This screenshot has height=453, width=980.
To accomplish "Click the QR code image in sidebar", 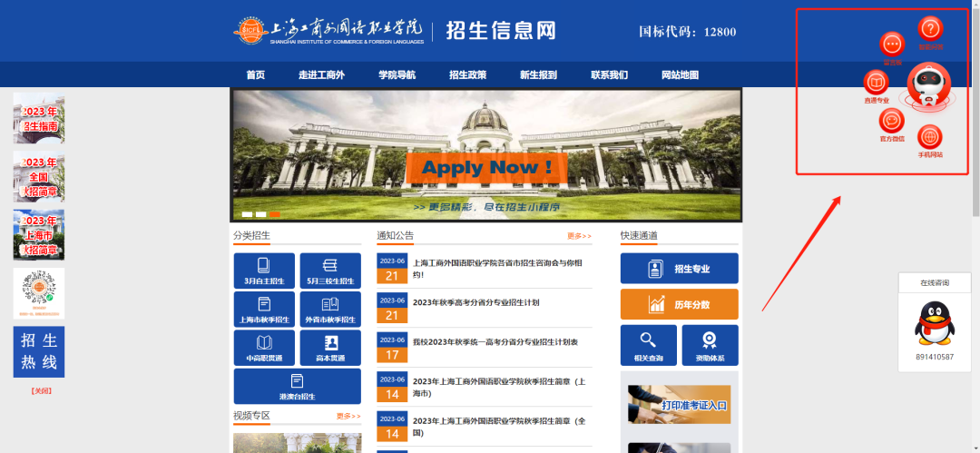I will point(39,293).
